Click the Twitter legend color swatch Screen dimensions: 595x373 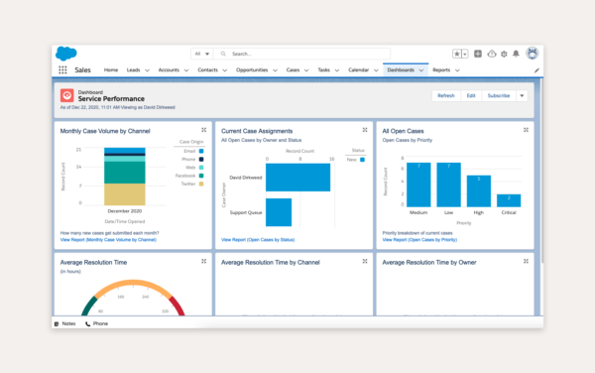(x=201, y=185)
